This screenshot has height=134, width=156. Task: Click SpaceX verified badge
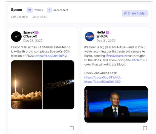37,33
